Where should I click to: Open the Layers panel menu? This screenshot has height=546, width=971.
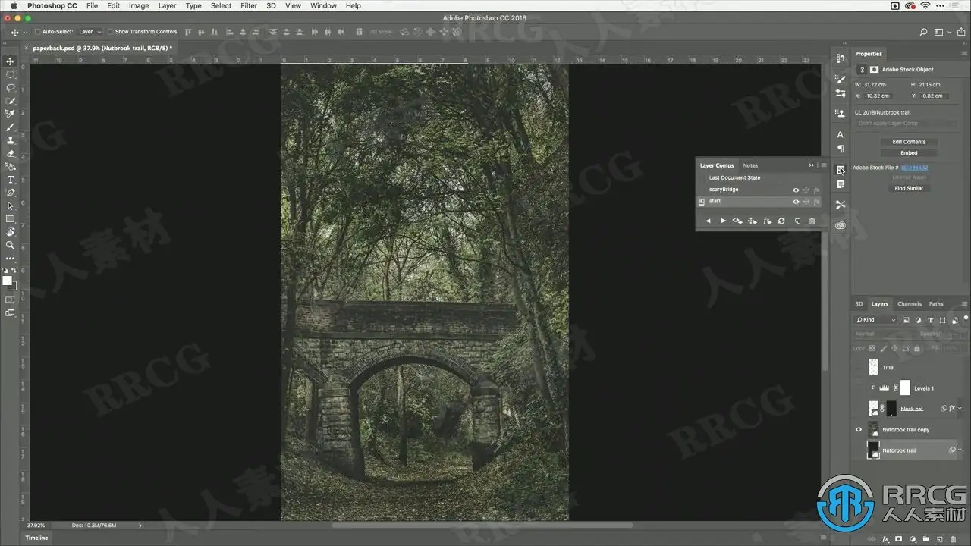964,304
